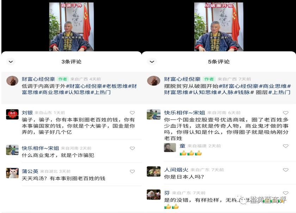Image resolution: width=296 pixels, height=213 pixels.
Task: Open 芬's flower avatar
Action: 154,194
